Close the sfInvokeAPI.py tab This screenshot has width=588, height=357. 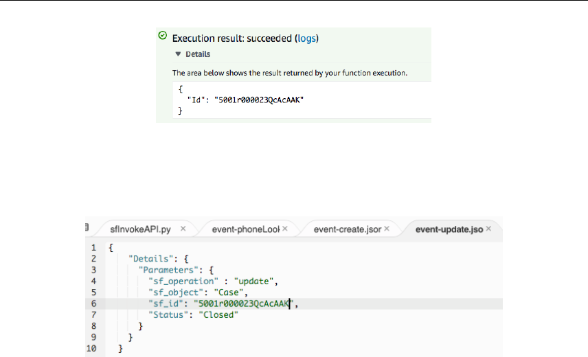(184, 228)
